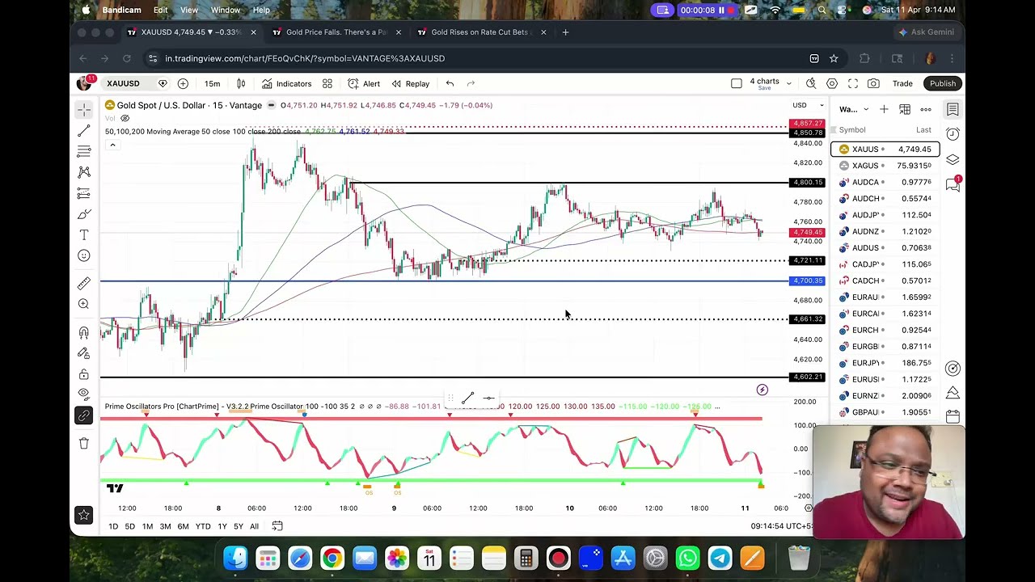Open the Window menu in menu bar

click(226, 10)
